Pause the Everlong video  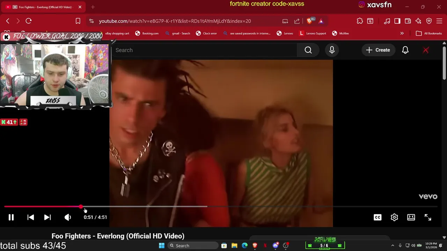11,217
